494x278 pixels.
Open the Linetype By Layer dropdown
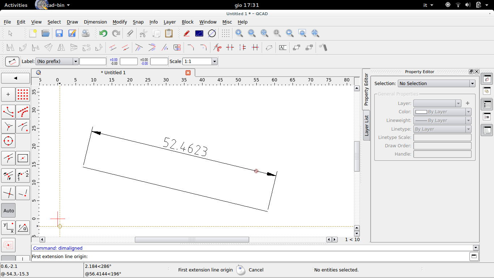tap(442, 129)
